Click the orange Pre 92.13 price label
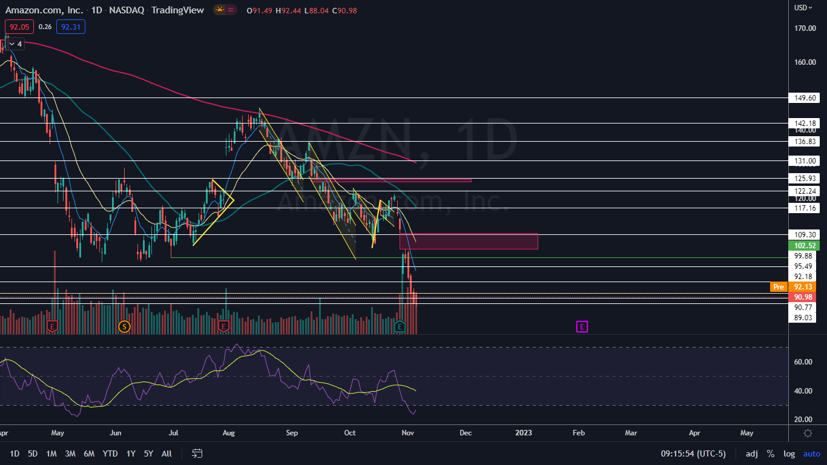This screenshot has height=465, width=827. click(x=796, y=286)
